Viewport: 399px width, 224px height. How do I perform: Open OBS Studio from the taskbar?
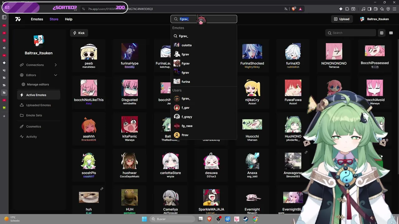pyautogui.click(x=219, y=219)
